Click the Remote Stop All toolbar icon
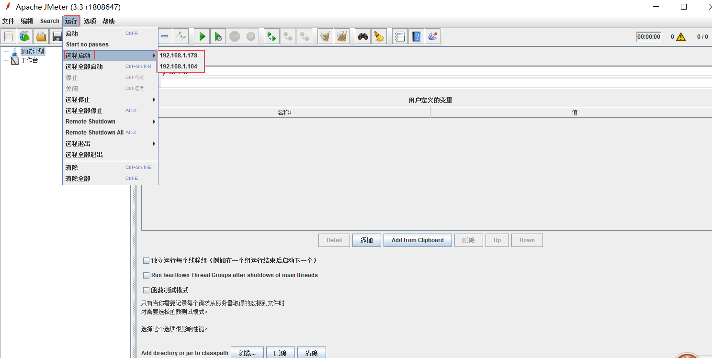The image size is (712, 358). coord(288,36)
